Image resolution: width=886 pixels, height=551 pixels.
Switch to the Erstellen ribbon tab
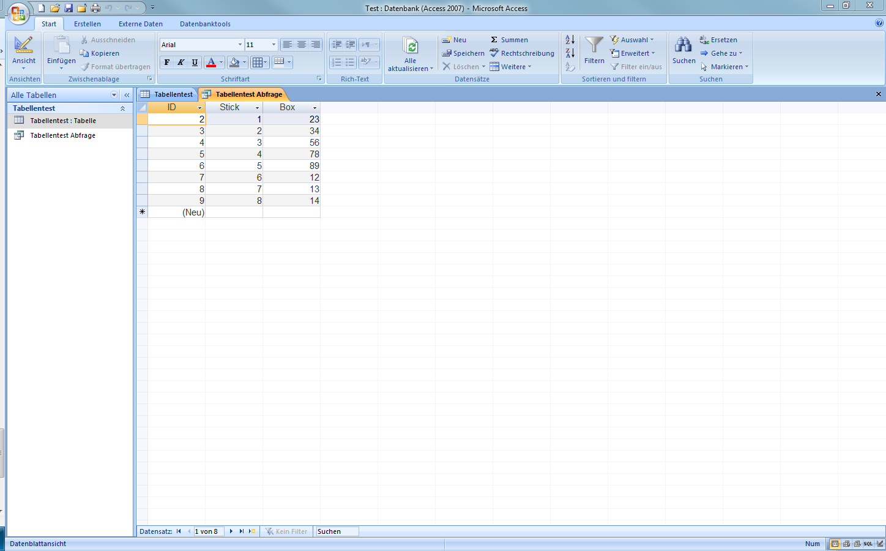87,24
